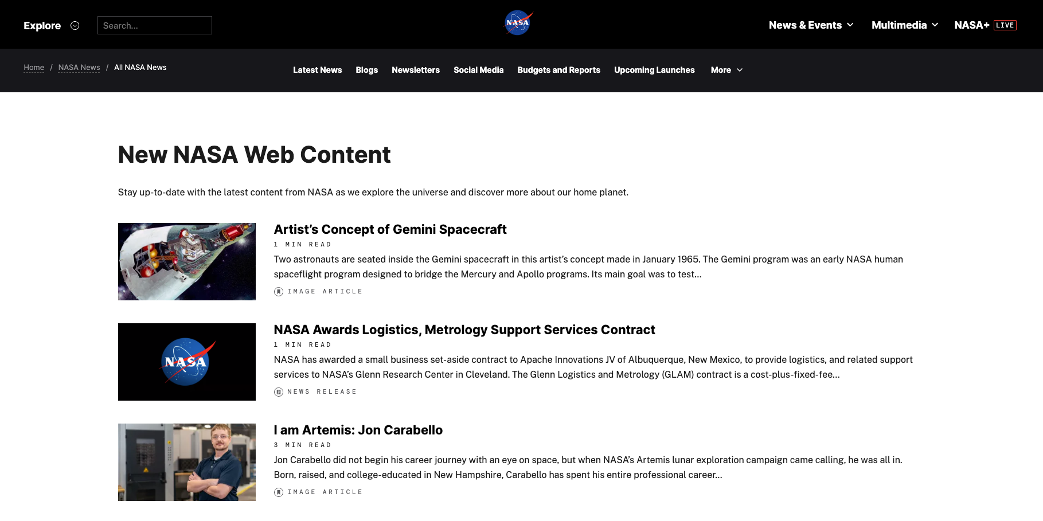Select the Gemini spacecraft concept thumbnail
1043x521 pixels.
[x=186, y=261]
